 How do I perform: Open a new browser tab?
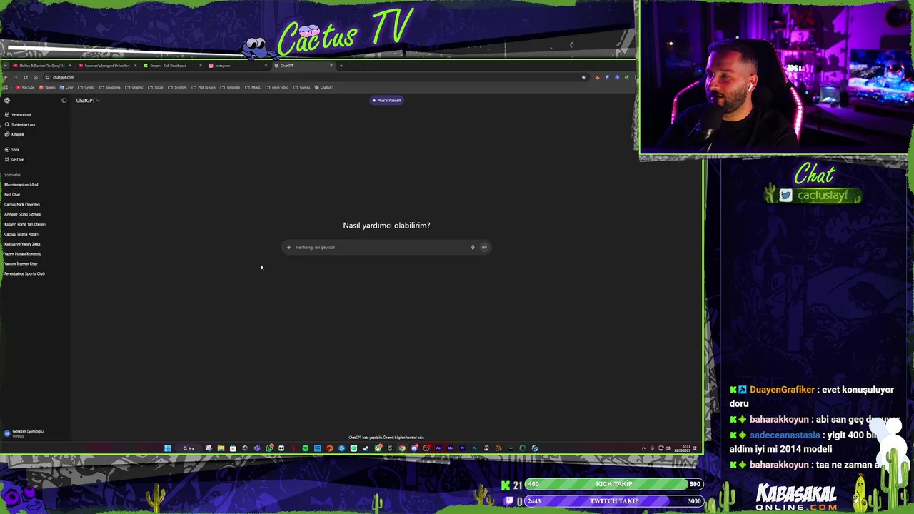pyautogui.click(x=341, y=66)
